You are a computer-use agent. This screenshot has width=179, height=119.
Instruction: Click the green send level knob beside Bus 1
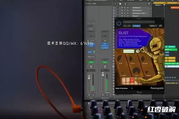[x=94, y=52]
